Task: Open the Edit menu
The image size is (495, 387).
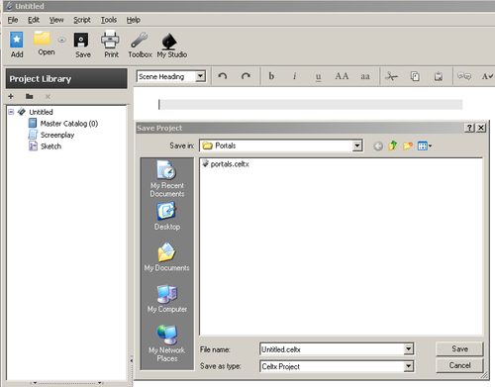Action: click(34, 20)
